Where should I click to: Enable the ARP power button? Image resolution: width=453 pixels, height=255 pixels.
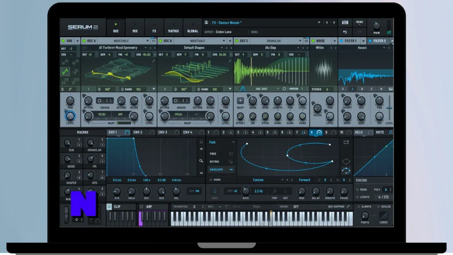141,206
